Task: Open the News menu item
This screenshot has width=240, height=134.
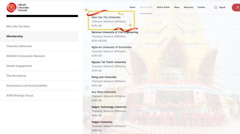Action: click(177, 7)
